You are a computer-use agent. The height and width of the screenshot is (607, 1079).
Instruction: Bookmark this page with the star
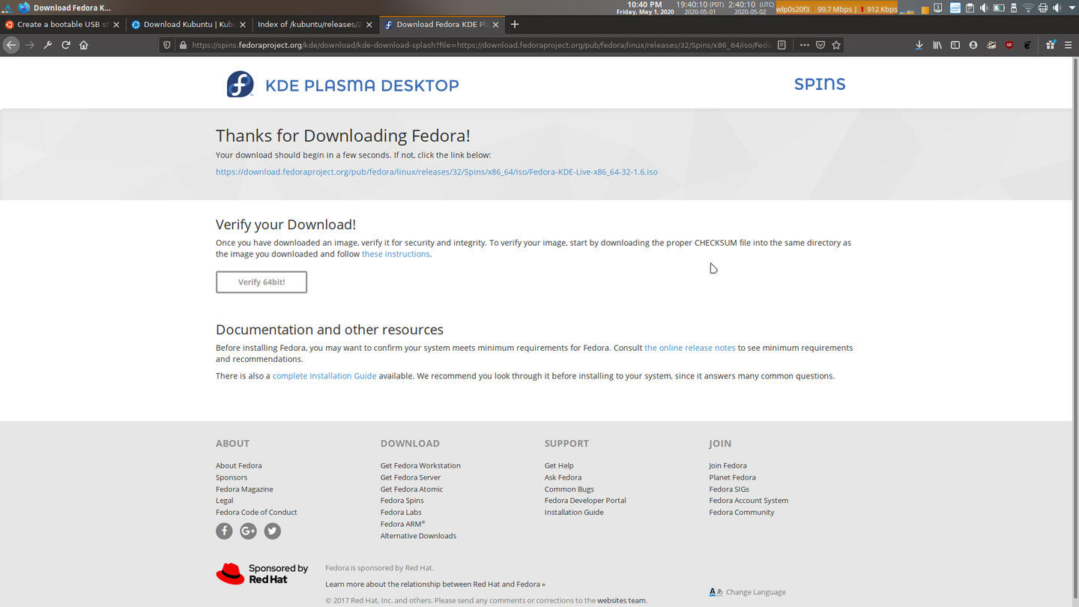[x=836, y=45]
